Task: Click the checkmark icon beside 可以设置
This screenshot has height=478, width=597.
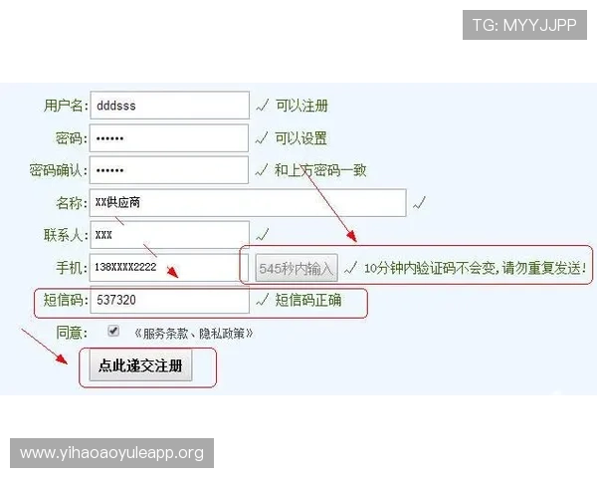Action: coord(262,137)
